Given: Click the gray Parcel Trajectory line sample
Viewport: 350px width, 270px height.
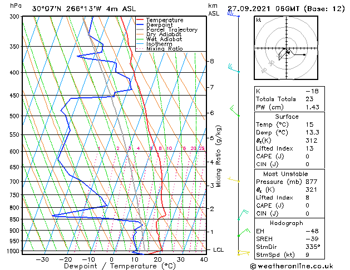Looking at the screenshot, I should pyautogui.click(x=140, y=29).
